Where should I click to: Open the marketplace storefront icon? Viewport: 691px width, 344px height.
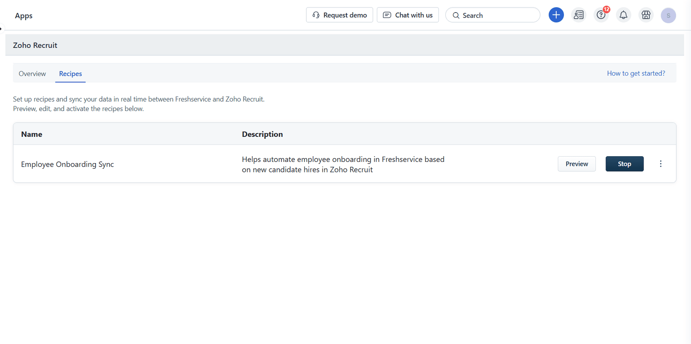646,15
